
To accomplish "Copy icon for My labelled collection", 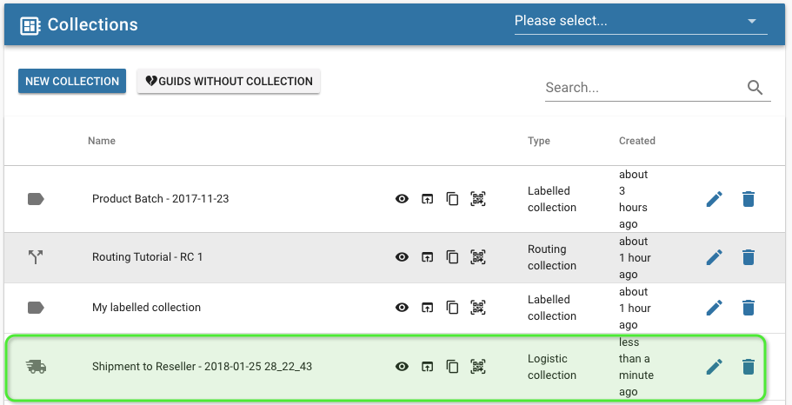I will coord(452,308).
